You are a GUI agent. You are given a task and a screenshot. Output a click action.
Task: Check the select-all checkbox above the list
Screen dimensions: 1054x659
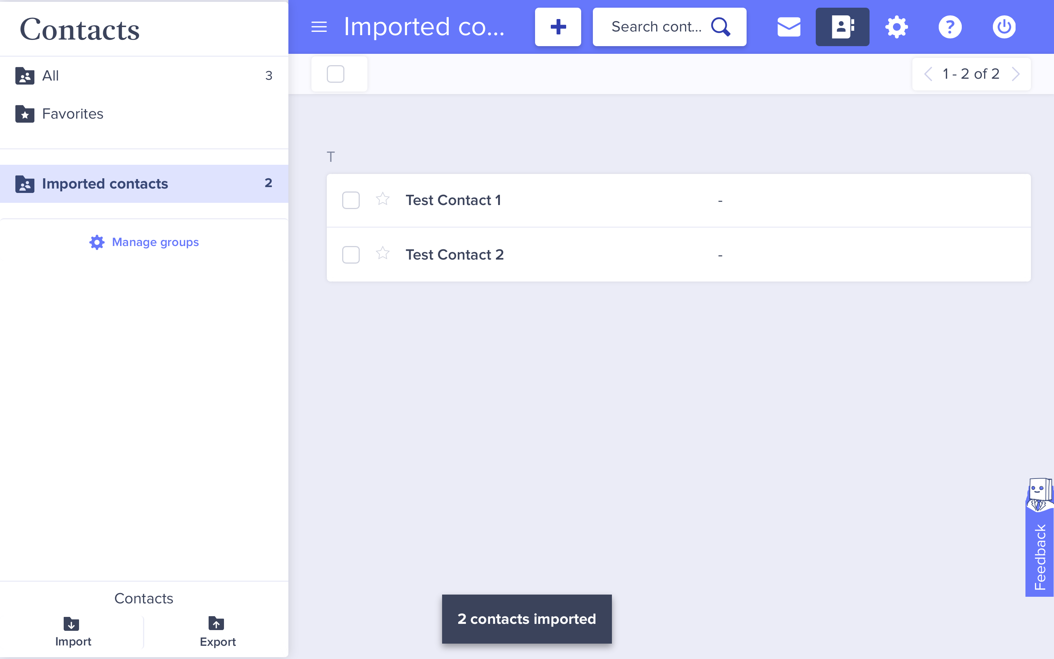tap(335, 74)
